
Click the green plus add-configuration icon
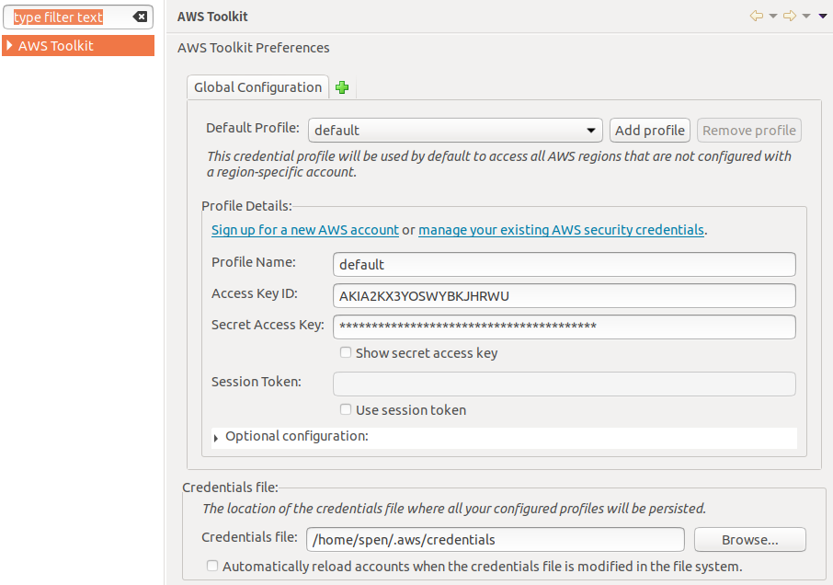(343, 87)
